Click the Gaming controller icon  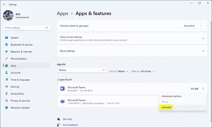pyautogui.click(x=6, y=87)
